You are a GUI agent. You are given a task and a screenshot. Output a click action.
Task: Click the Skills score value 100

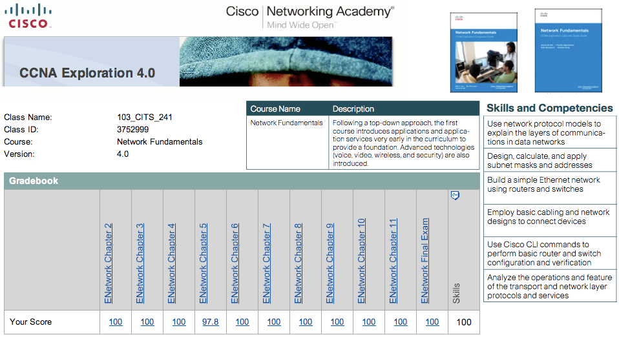tap(464, 322)
